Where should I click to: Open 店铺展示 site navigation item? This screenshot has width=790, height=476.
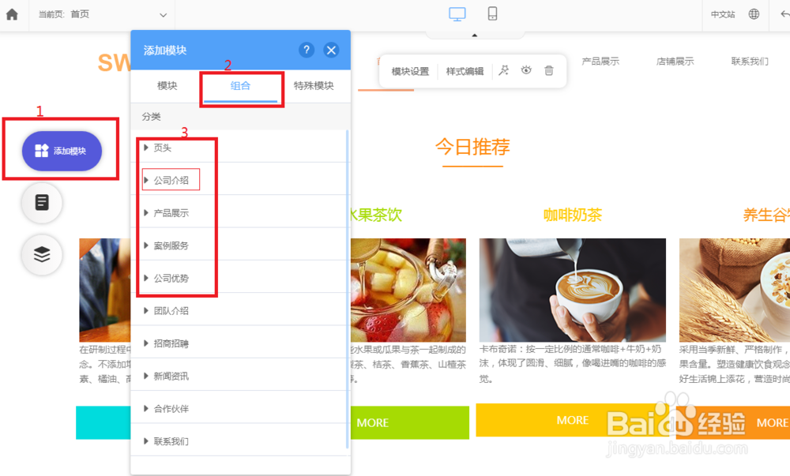pos(675,62)
